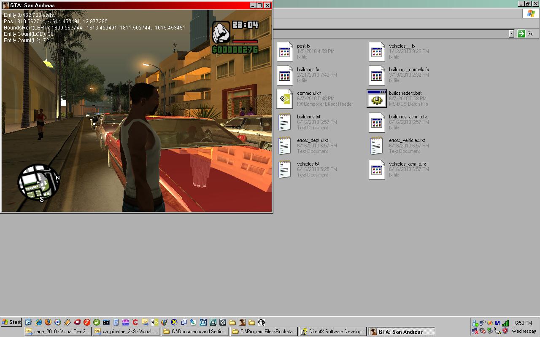Click the buildshaders.bat batch file icon

(x=376, y=99)
